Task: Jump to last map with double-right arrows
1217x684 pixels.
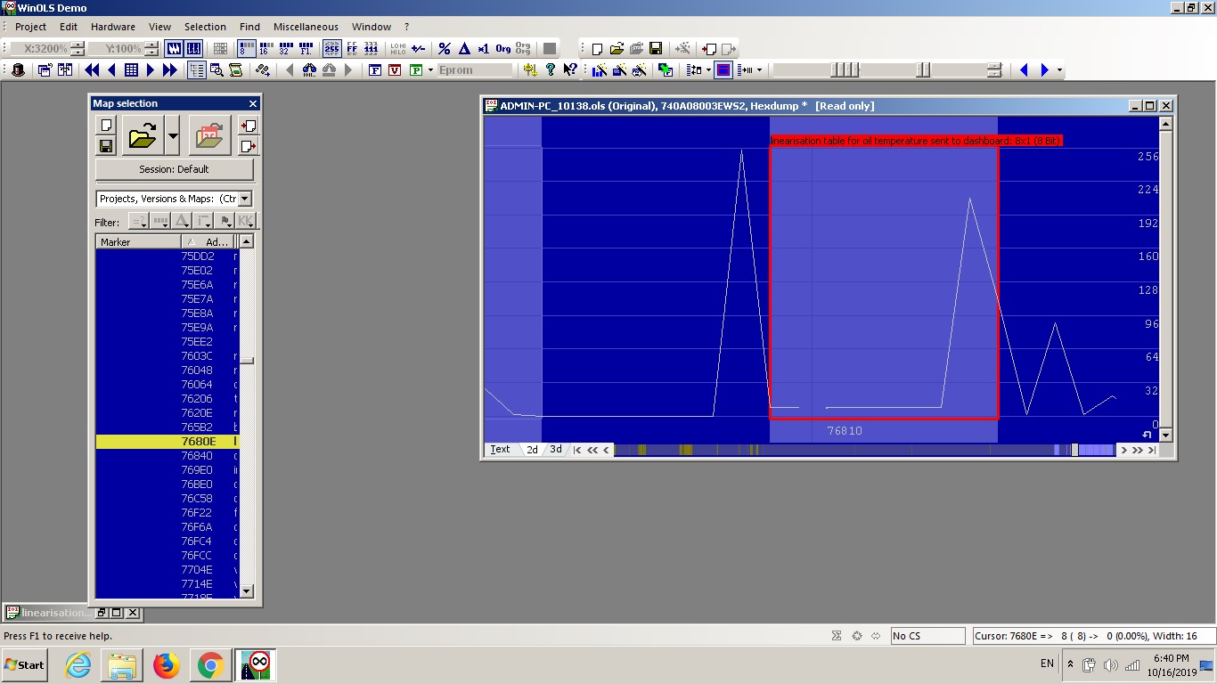Action: (x=170, y=69)
